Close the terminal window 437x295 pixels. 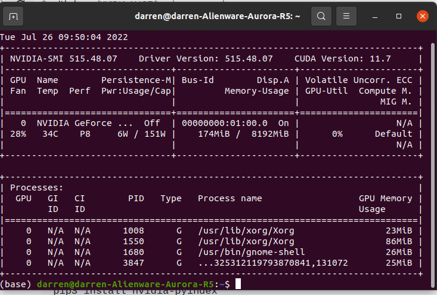point(422,17)
